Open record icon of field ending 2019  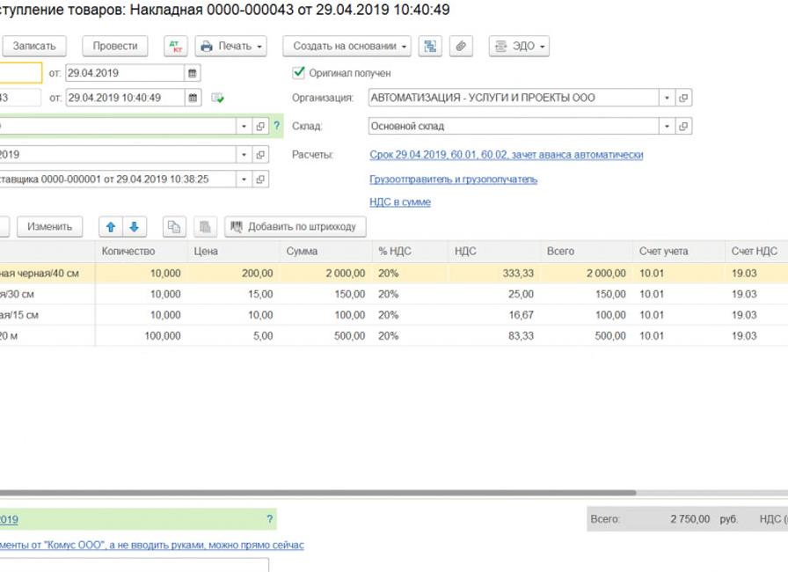(260, 155)
